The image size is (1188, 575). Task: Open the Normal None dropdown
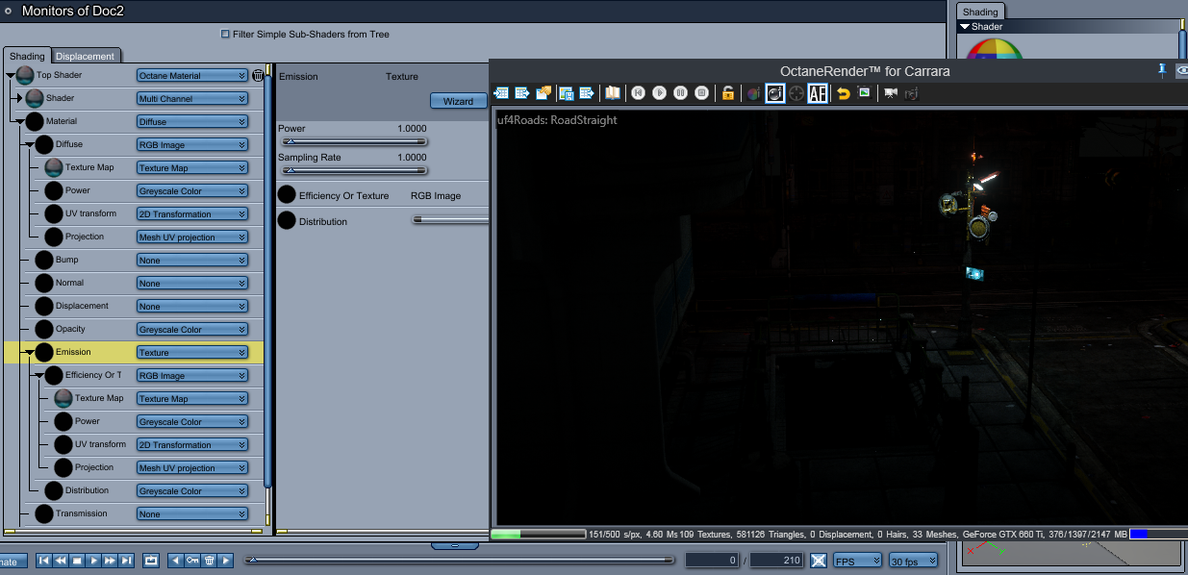pyautogui.click(x=192, y=283)
